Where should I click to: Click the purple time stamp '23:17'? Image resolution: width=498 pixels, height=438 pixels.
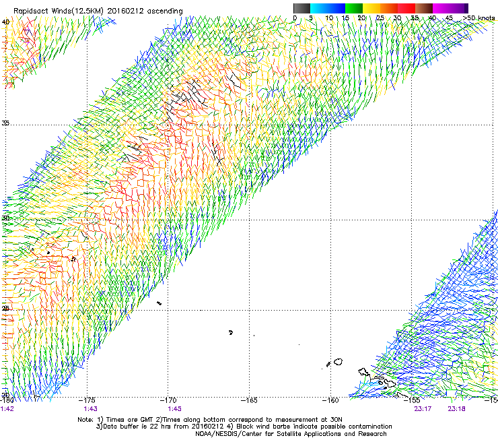423,409
